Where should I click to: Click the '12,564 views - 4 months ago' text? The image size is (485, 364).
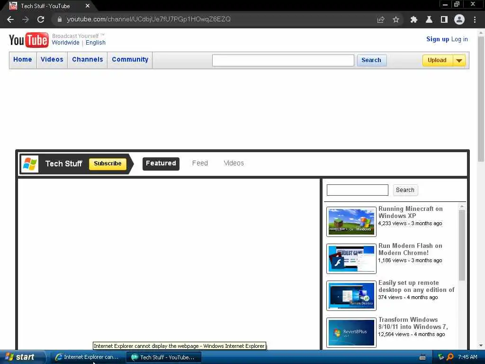[412, 334]
